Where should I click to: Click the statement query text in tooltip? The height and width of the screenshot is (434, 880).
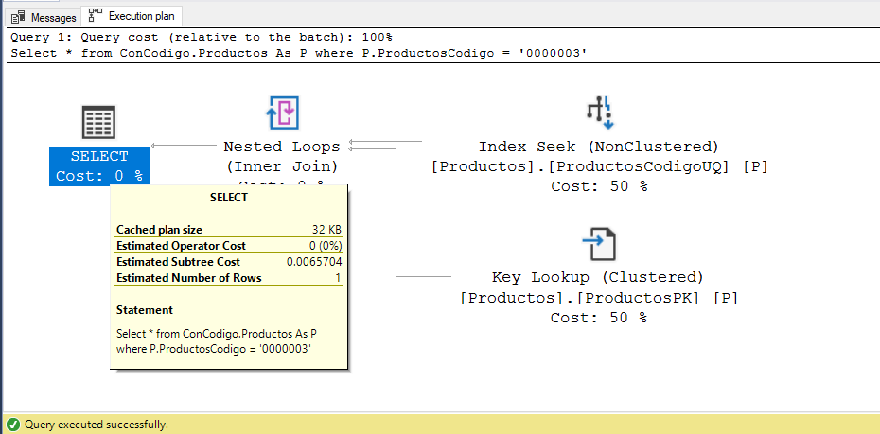coord(217,341)
